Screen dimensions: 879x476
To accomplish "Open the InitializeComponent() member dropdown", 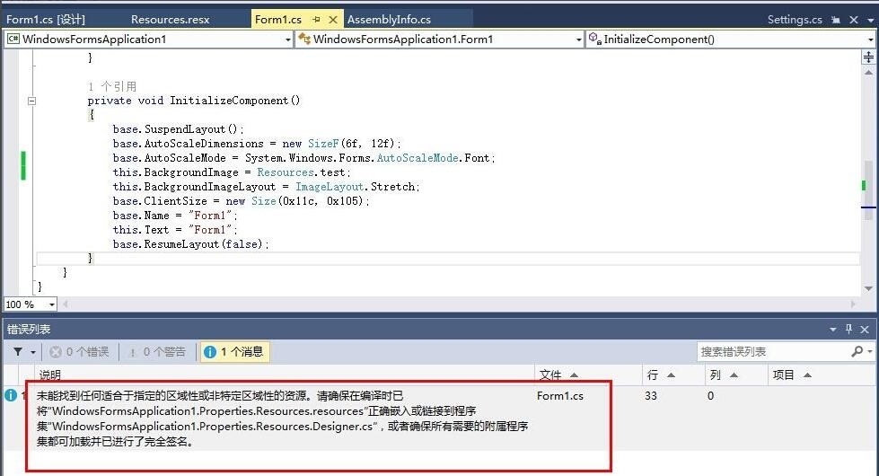I will pyautogui.click(x=732, y=40).
